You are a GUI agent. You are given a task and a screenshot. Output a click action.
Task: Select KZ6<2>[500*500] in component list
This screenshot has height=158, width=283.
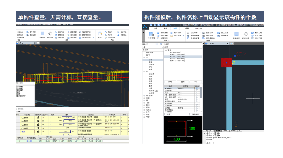(178, 54)
